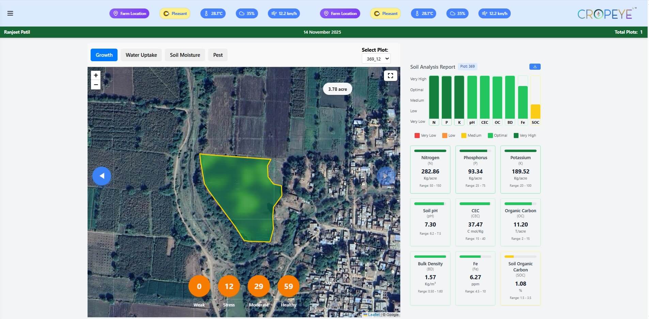The height and width of the screenshot is (319, 649).
Task: Select the Growth tab
Action: 104,55
